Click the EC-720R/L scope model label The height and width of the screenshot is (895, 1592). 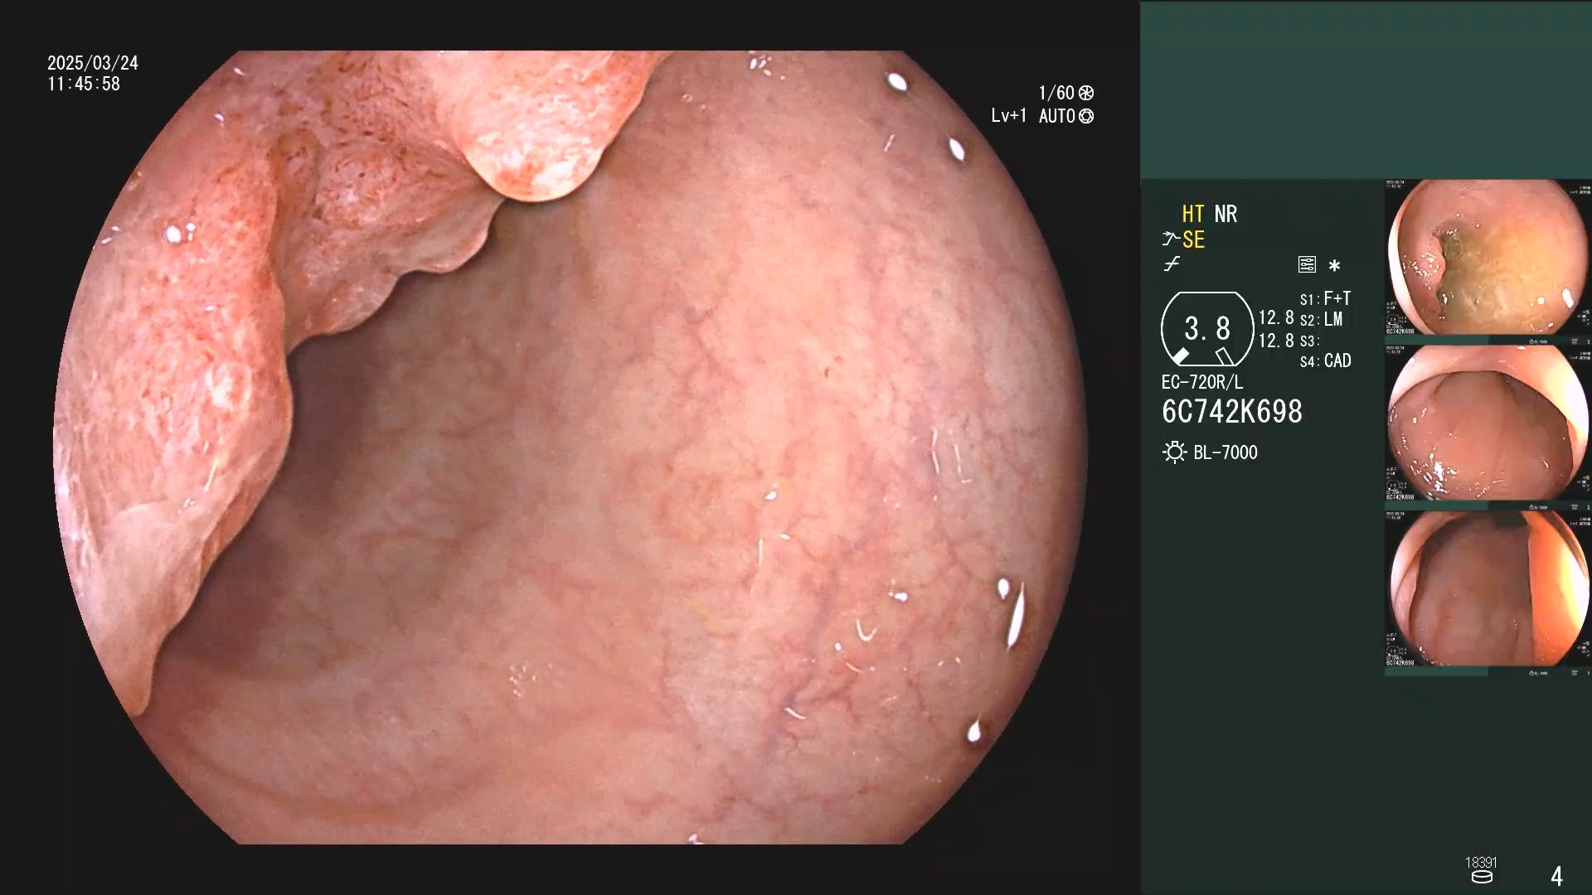click(x=1202, y=382)
